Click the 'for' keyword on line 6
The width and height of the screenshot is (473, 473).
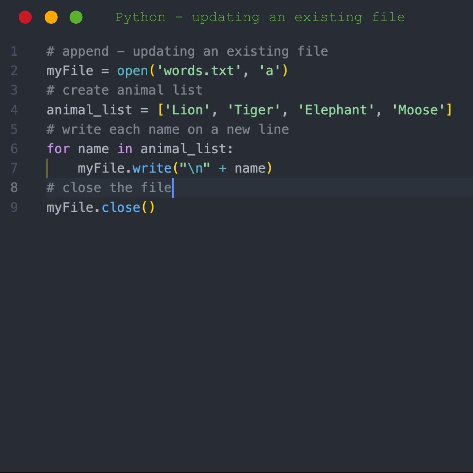[58, 149]
